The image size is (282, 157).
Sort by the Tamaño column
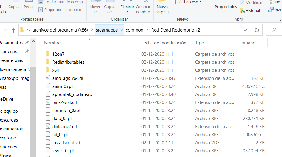(x=247, y=43)
